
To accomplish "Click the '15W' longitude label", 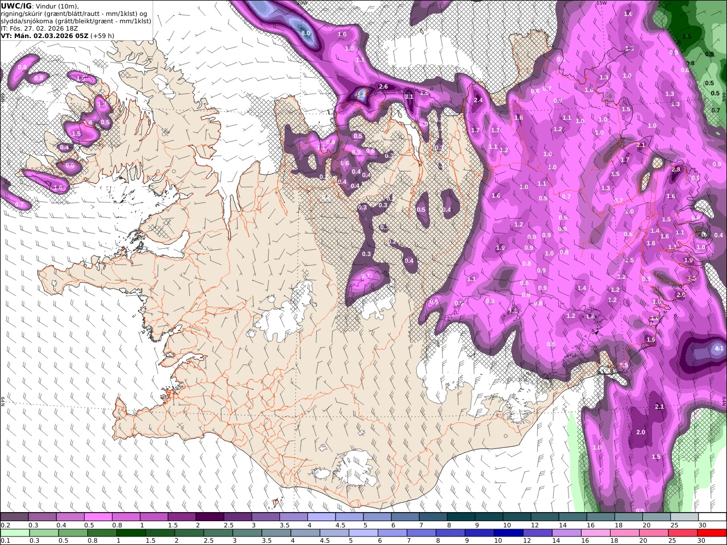I will (601, 3).
